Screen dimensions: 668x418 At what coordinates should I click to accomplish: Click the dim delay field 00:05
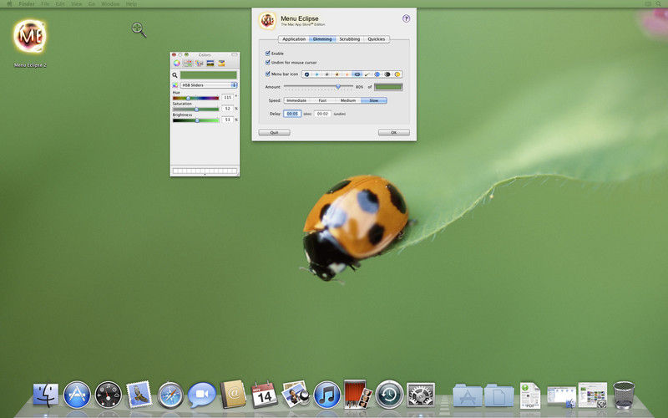pos(292,114)
